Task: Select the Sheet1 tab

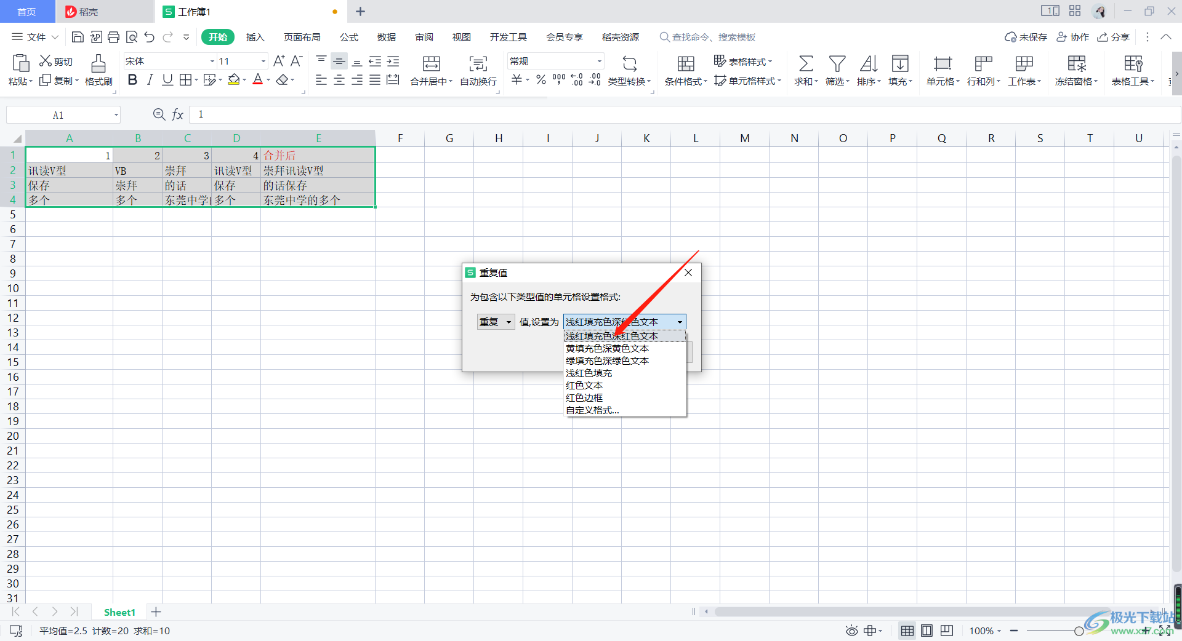Action: (x=119, y=612)
